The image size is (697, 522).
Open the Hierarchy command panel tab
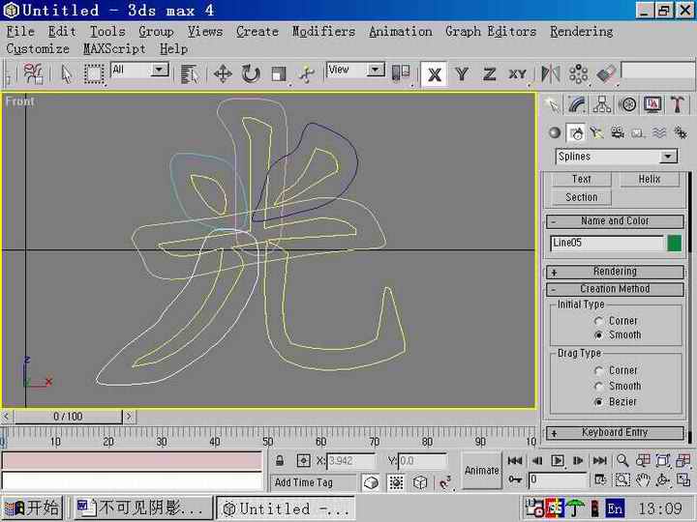pos(602,104)
